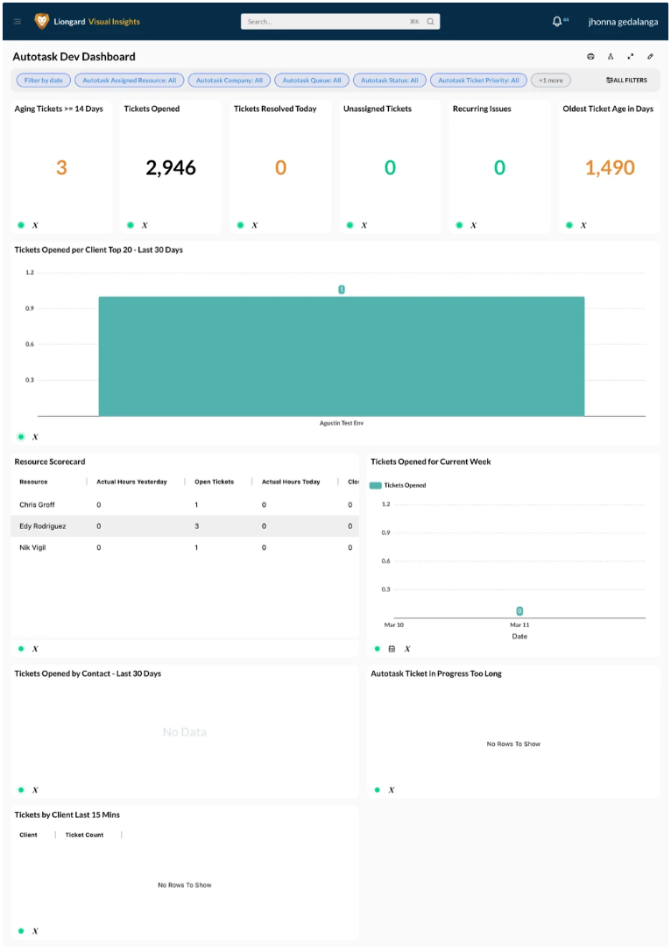Click the X icon on Tickets Opened card
The height and width of the screenshot is (952, 671).
pos(145,225)
